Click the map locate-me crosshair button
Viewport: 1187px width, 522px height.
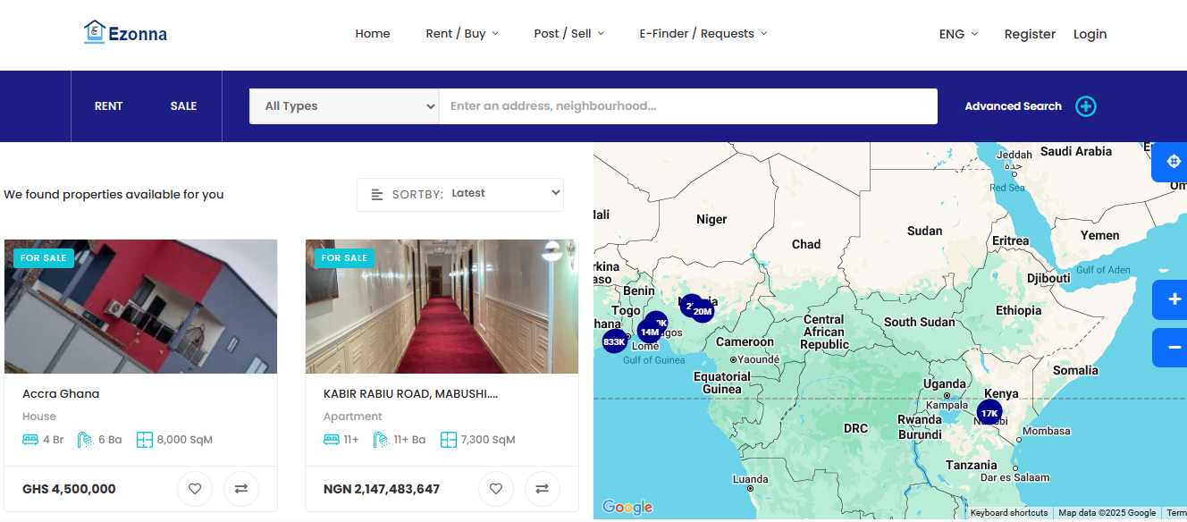pos(1173,162)
